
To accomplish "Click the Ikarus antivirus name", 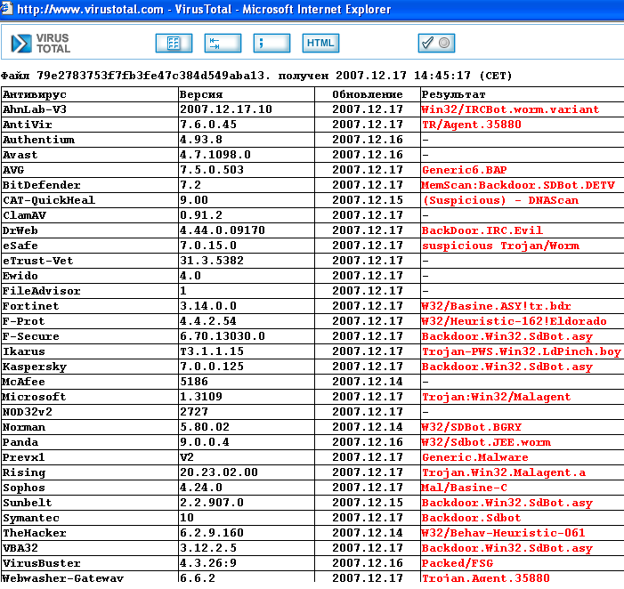I will tap(24, 351).
